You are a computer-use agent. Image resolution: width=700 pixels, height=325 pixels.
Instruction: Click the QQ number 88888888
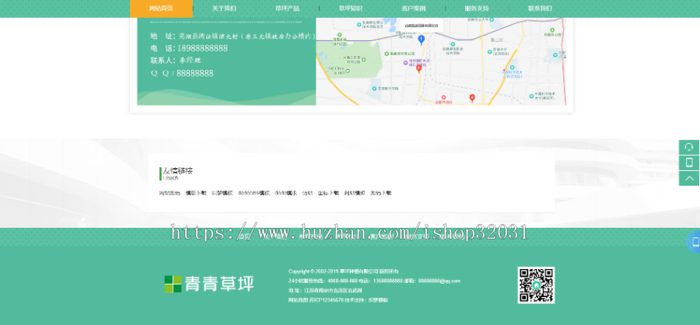point(194,73)
